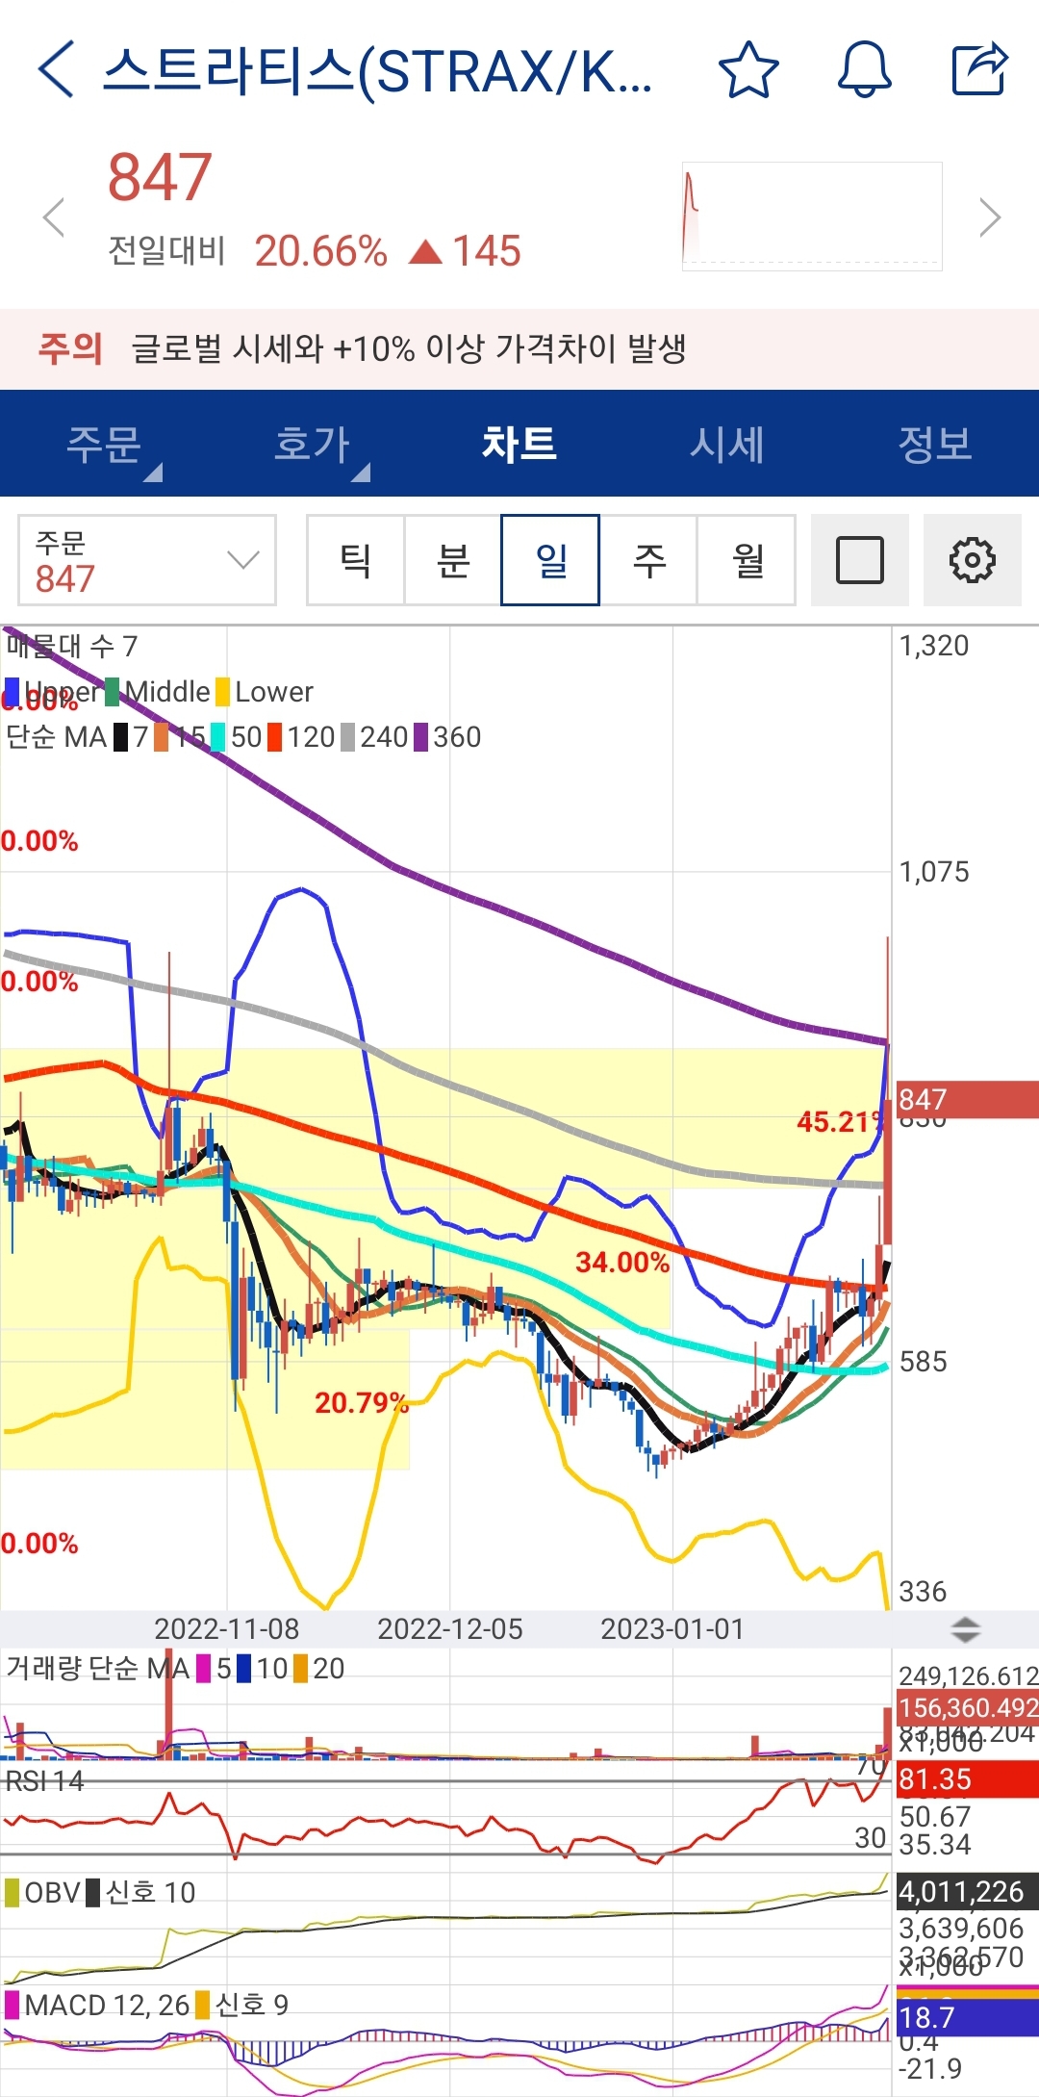Screen dimensions: 1039x2097
Task: Tap the blue 18.7 MACD value marker
Action: coord(966,2017)
